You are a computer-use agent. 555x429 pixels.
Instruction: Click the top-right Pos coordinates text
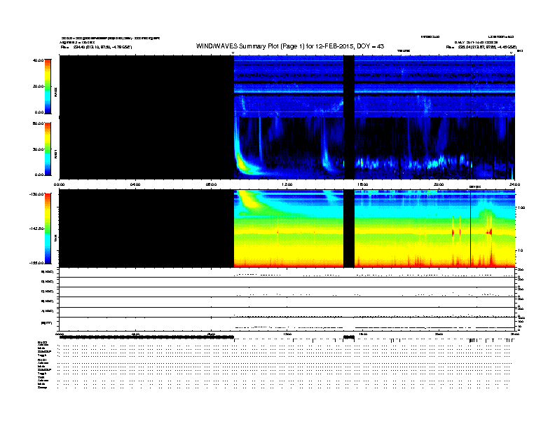click(x=481, y=47)
